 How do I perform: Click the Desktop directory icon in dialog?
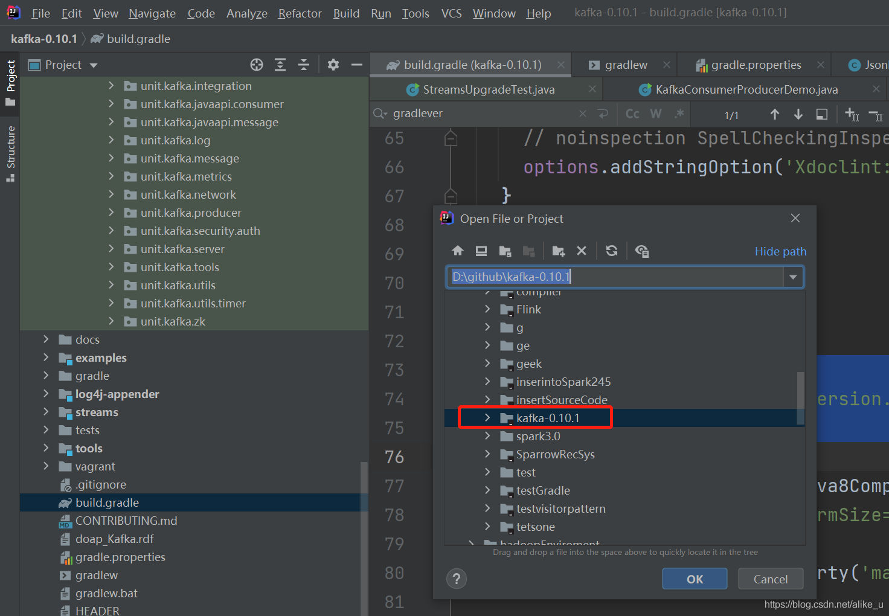(x=481, y=251)
